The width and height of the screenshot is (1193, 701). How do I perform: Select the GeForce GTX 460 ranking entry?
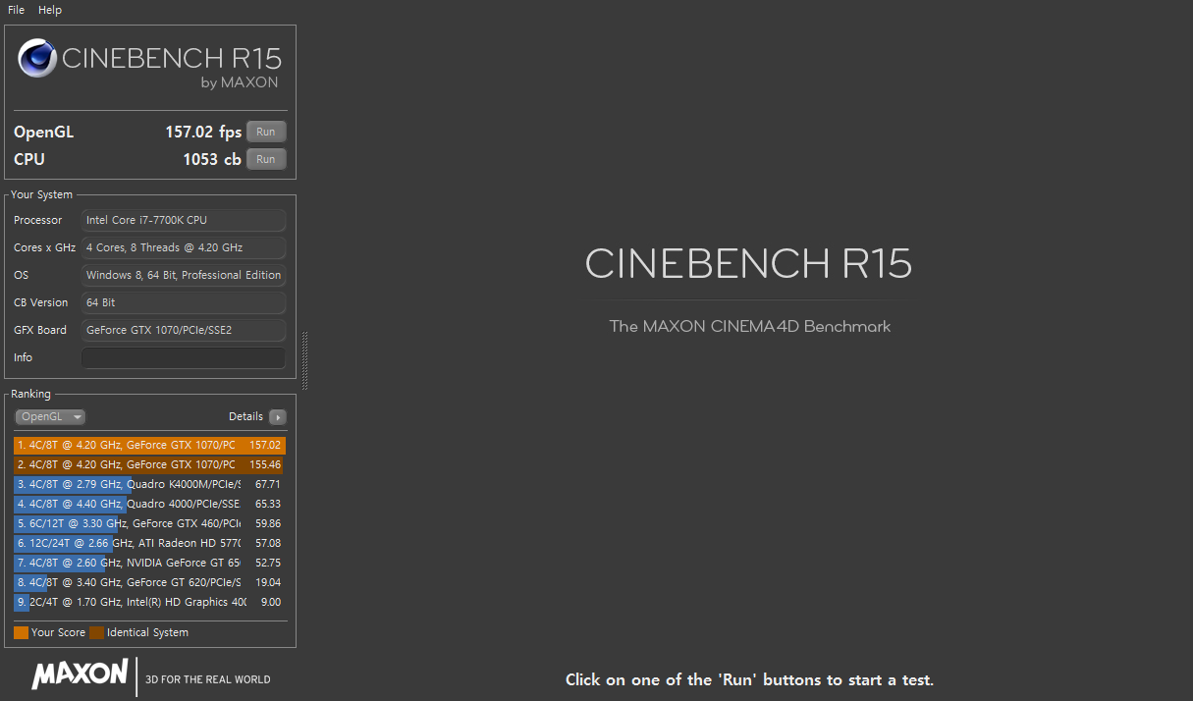[149, 523]
